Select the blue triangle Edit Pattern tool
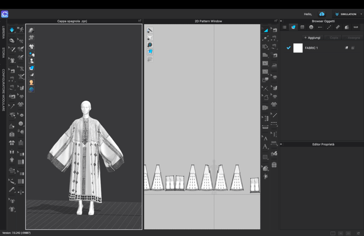This screenshot has height=236, width=364. [x=265, y=30]
